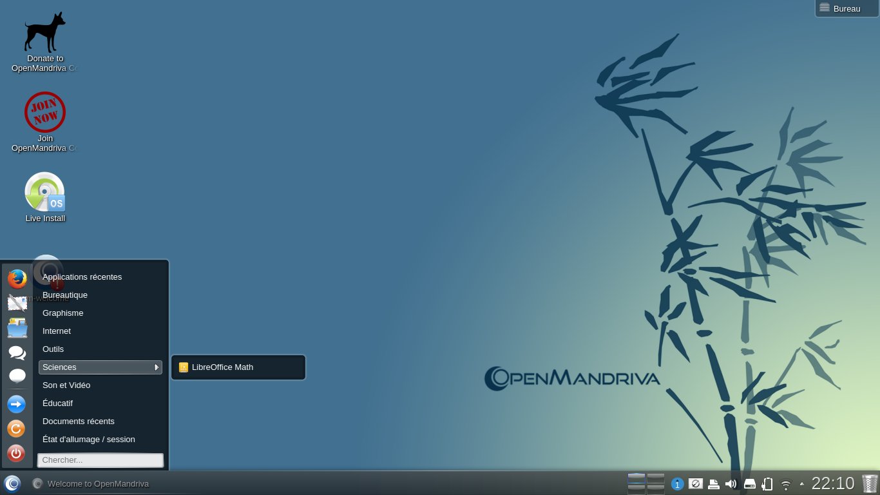Open the volume speaker tray icon
Image resolution: width=880 pixels, height=495 pixels.
731,483
